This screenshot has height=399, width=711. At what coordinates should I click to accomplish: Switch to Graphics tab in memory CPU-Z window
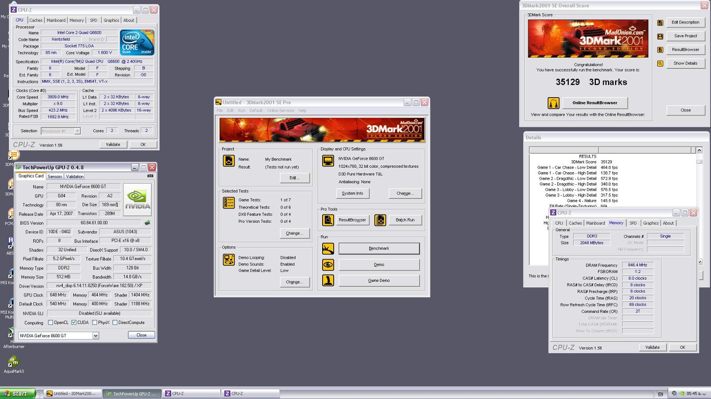coord(651,223)
